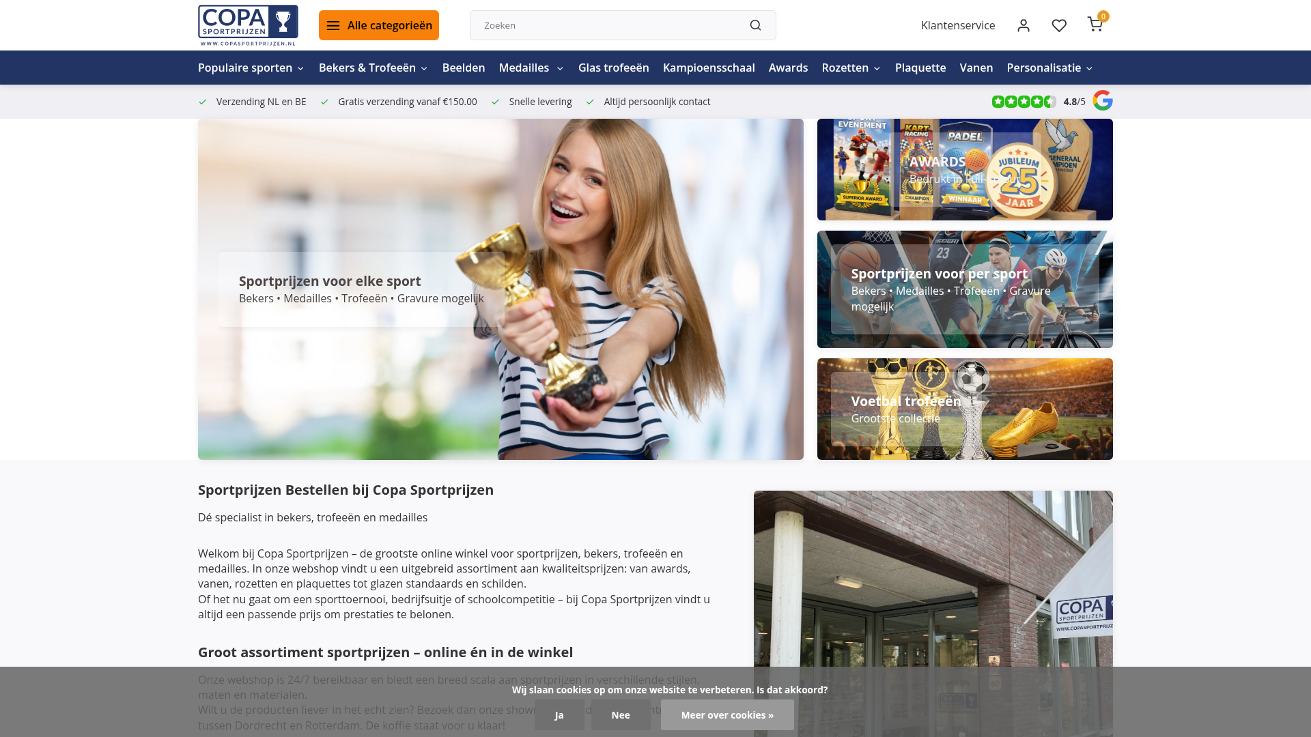Click the storefront photo
The width and height of the screenshot is (1311, 737).
(933, 613)
